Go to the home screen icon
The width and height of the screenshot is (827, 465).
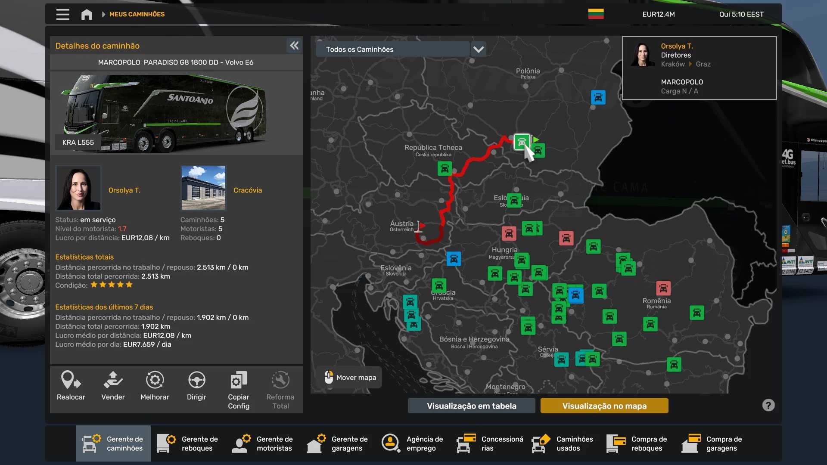click(87, 14)
